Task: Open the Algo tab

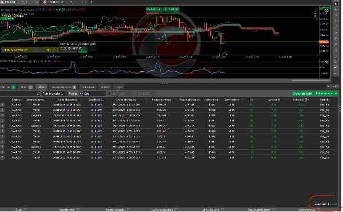Action: 119,87
